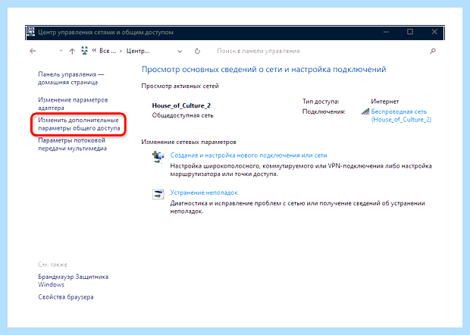Open 'Изменение параметров адаптера'

73,104
